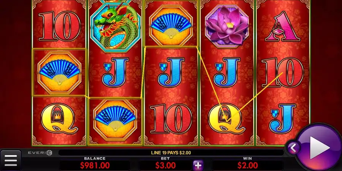Open the hamburger menu

tap(11, 160)
